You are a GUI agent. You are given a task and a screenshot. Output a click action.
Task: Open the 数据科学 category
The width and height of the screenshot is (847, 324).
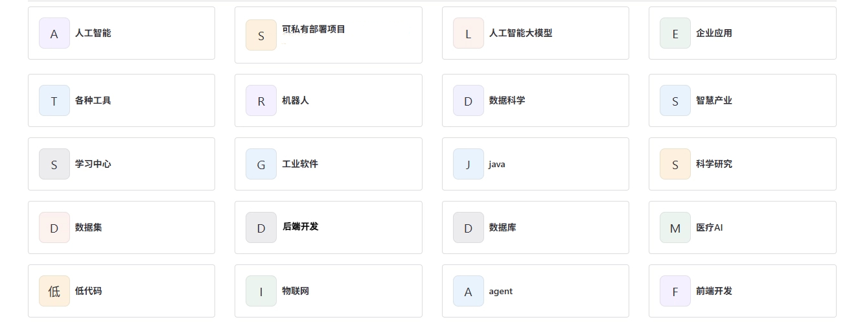[x=535, y=100]
